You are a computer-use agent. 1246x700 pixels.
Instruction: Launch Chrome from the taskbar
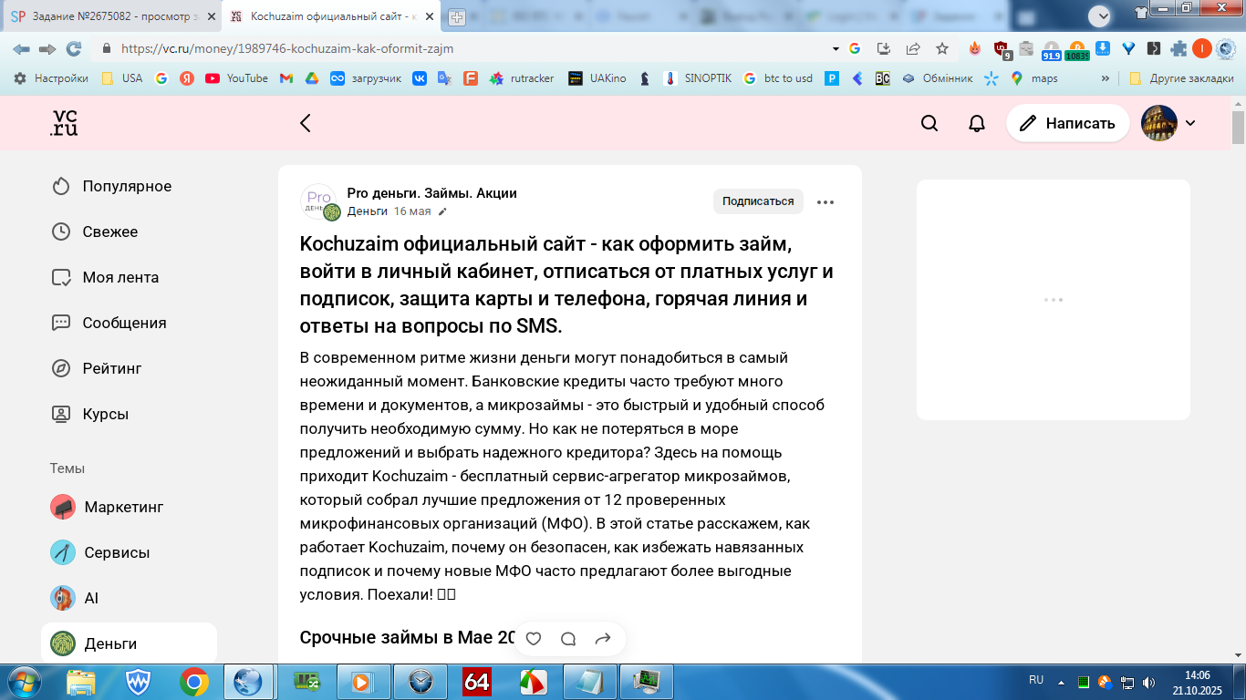tap(194, 682)
